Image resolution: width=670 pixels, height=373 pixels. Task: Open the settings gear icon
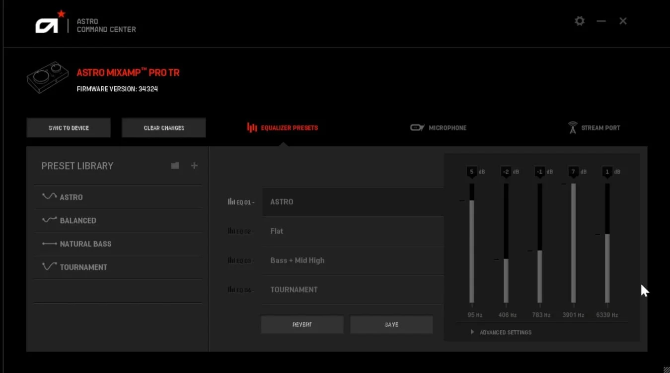point(580,21)
